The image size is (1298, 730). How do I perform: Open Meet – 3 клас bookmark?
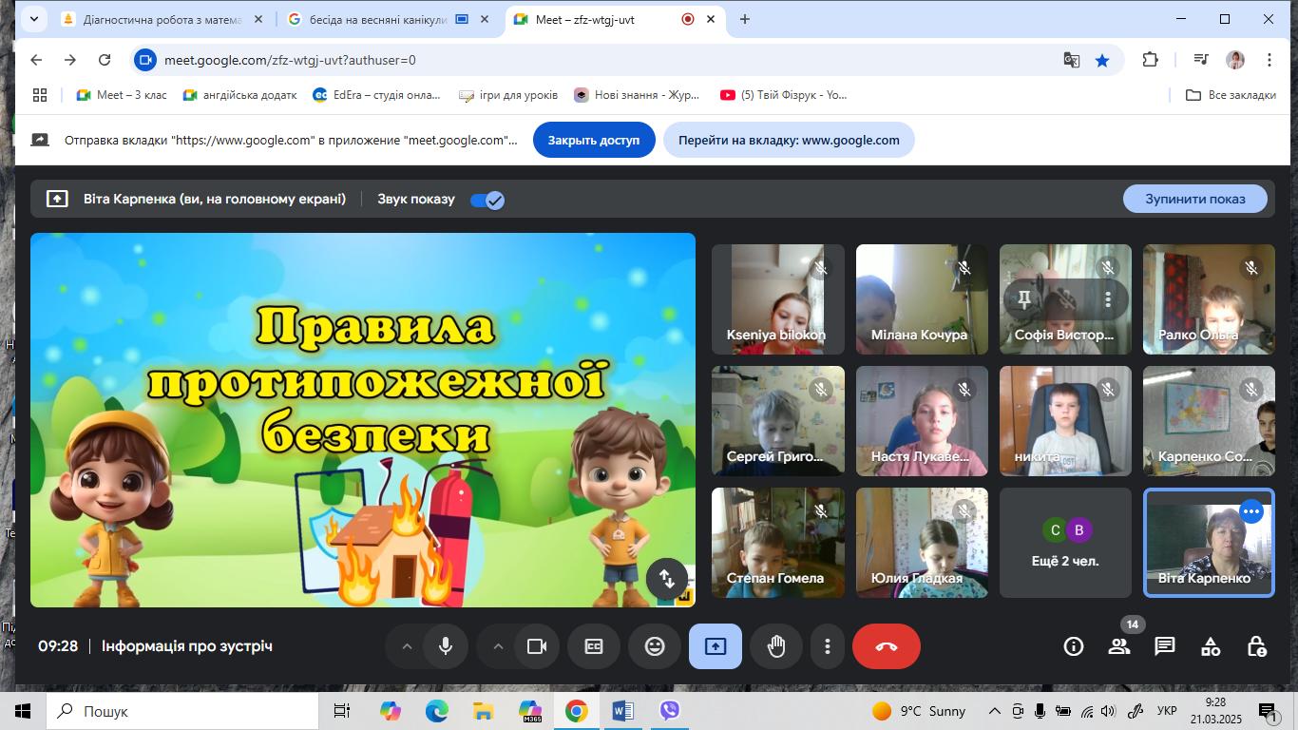point(121,95)
